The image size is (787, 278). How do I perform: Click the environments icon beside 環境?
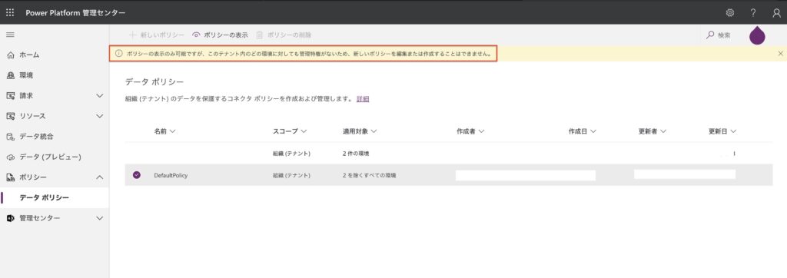(x=11, y=75)
